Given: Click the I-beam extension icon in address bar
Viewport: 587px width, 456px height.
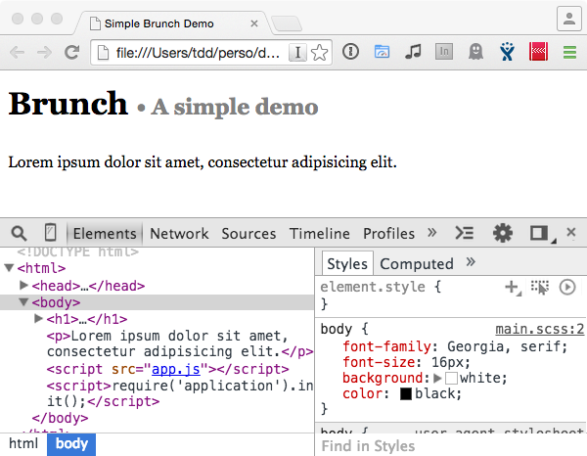Looking at the screenshot, I should pyautogui.click(x=297, y=53).
